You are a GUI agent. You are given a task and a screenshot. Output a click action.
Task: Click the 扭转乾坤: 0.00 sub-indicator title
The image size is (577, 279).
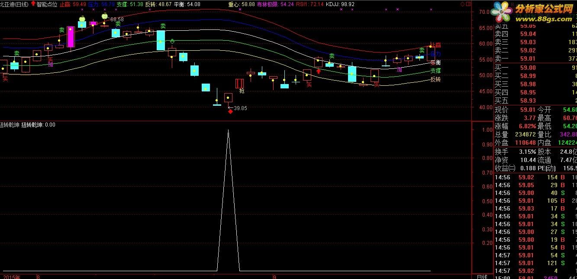(38, 125)
